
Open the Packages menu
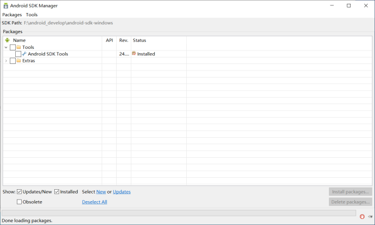coord(12,15)
